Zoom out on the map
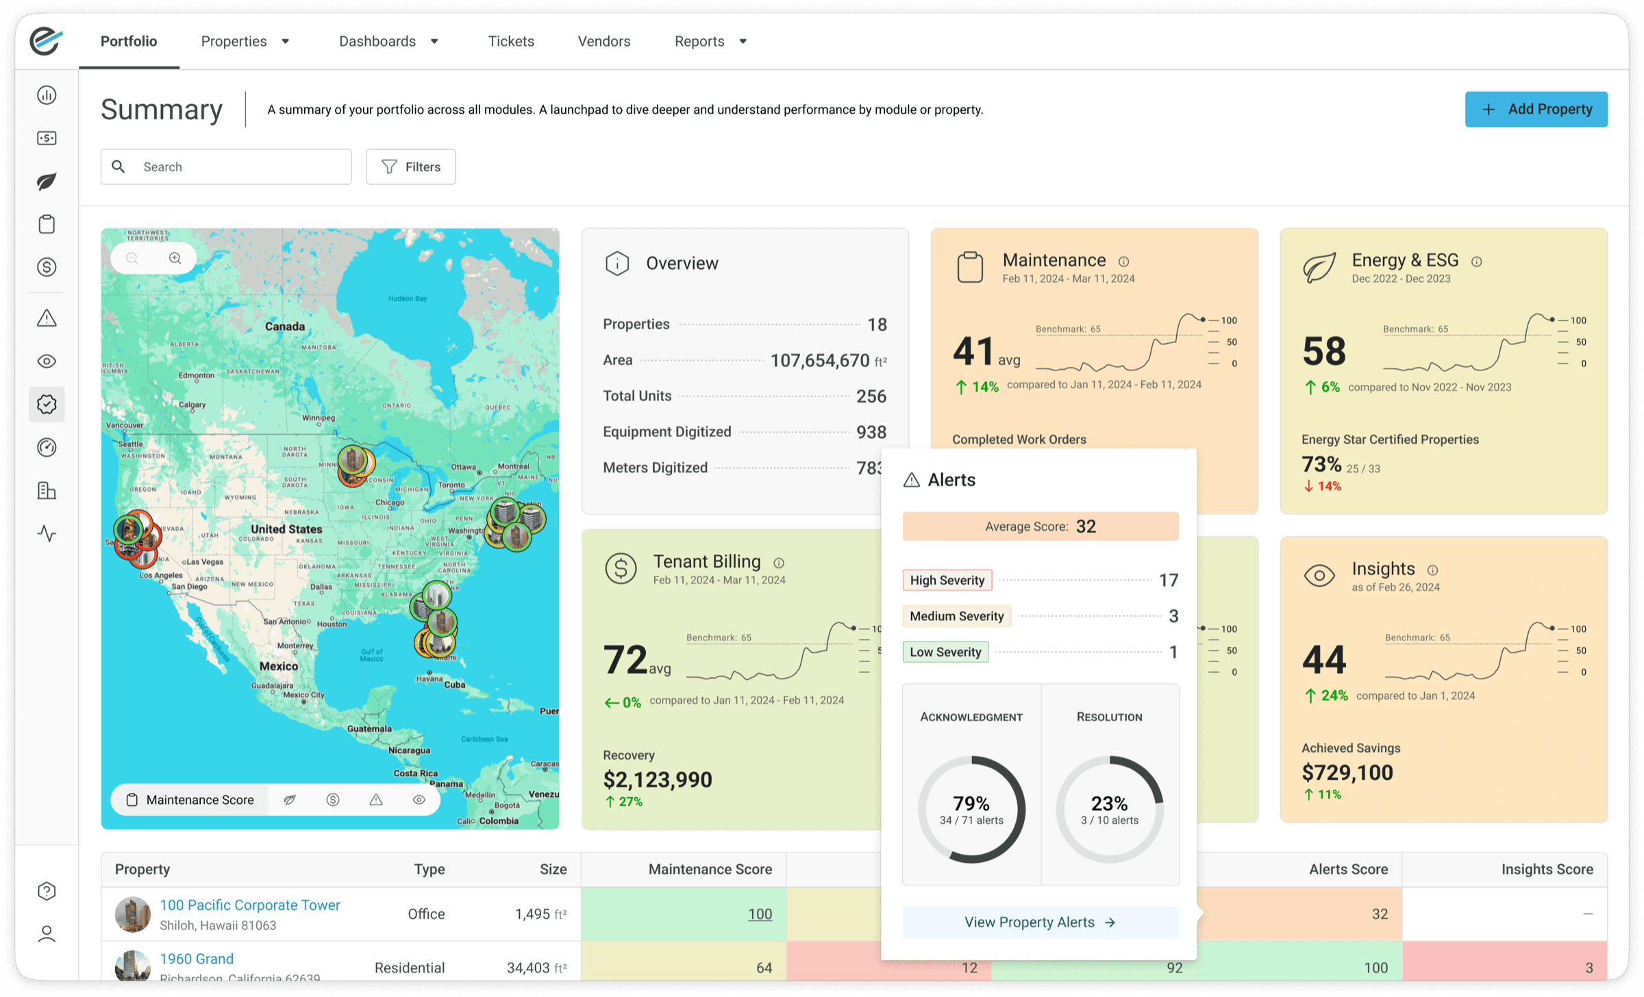The width and height of the screenshot is (1644, 997). (x=132, y=258)
